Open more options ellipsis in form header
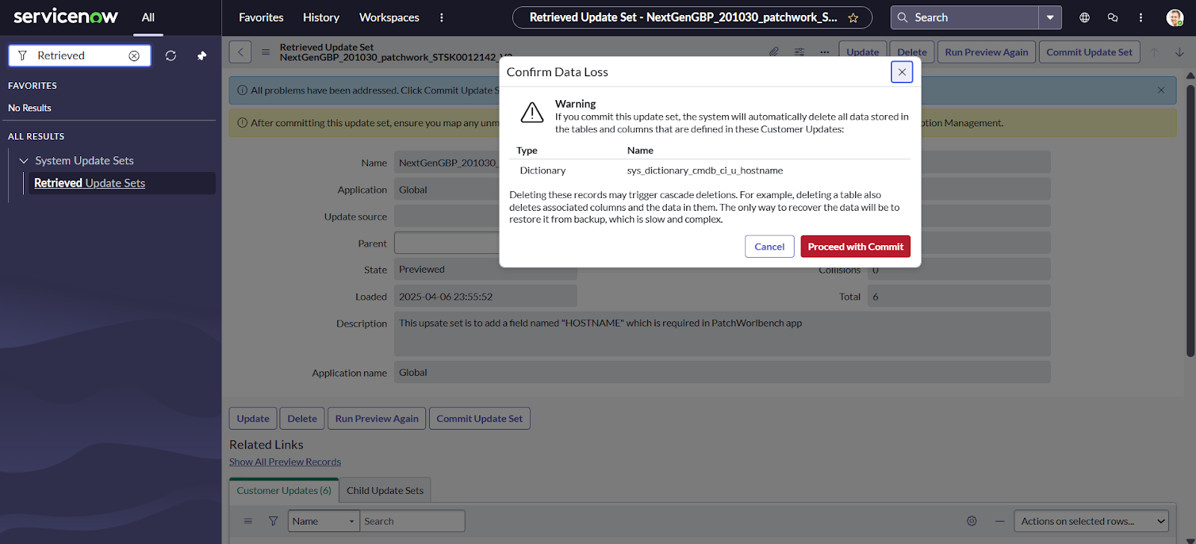 point(824,52)
